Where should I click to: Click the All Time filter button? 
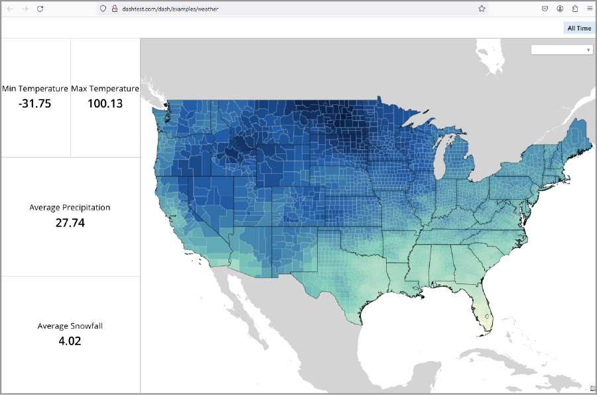[578, 28]
